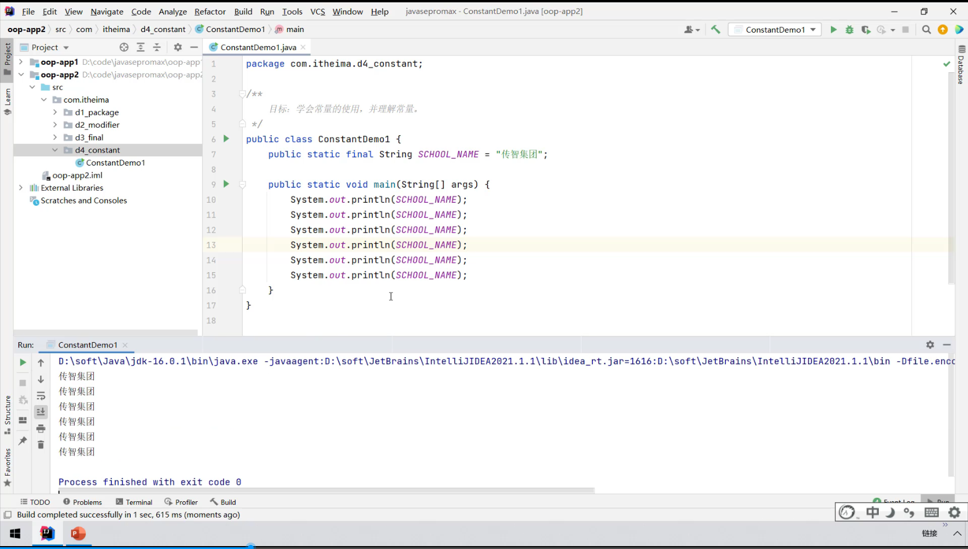This screenshot has width=968, height=549.
Task: Open the Terminal tool window
Action: pyautogui.click(x=134, y=502)
